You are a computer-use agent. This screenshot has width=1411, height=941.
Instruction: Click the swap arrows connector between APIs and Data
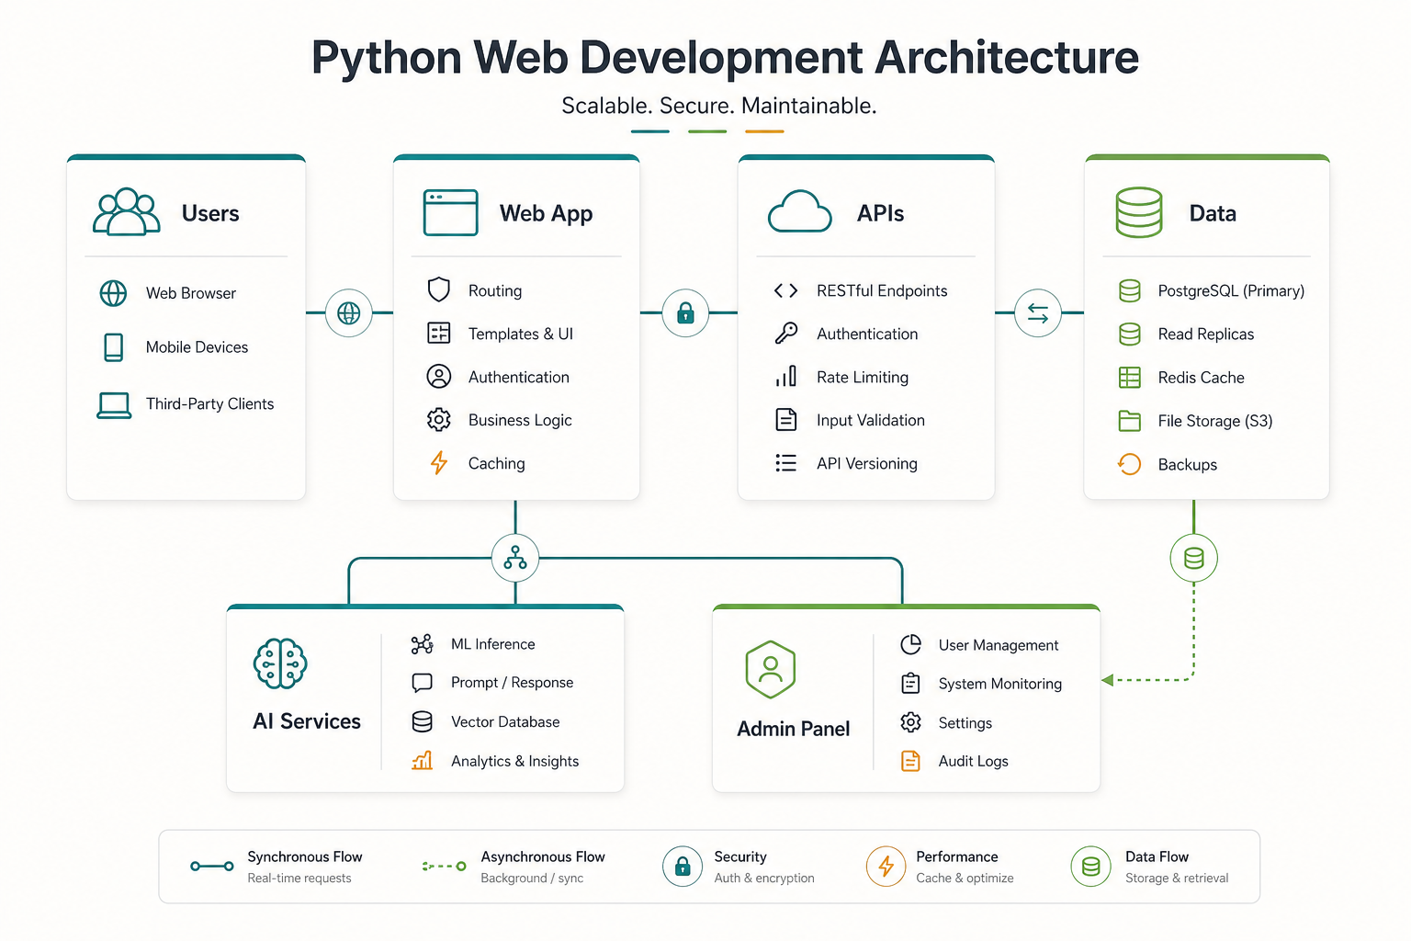pyautogui.click(x=1038, y=313)
